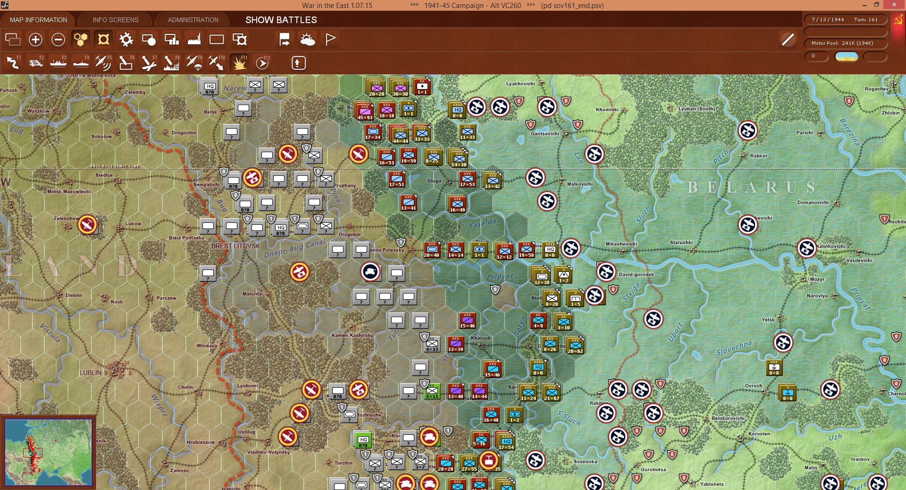Screen dimensions: 906x490
Task: Select F1 move mode
Action: click(13, 63)
